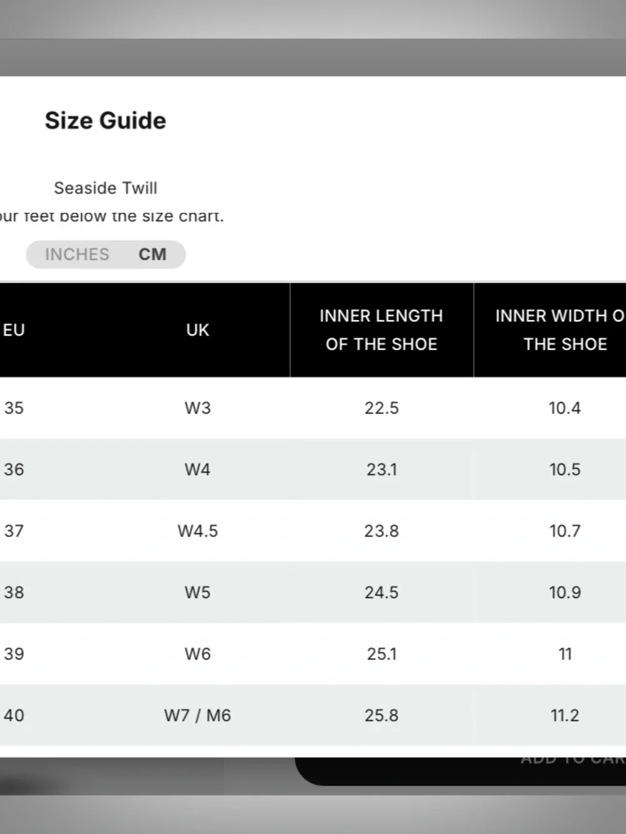
Task: Click the UK column header
Action: coord(197,330)
